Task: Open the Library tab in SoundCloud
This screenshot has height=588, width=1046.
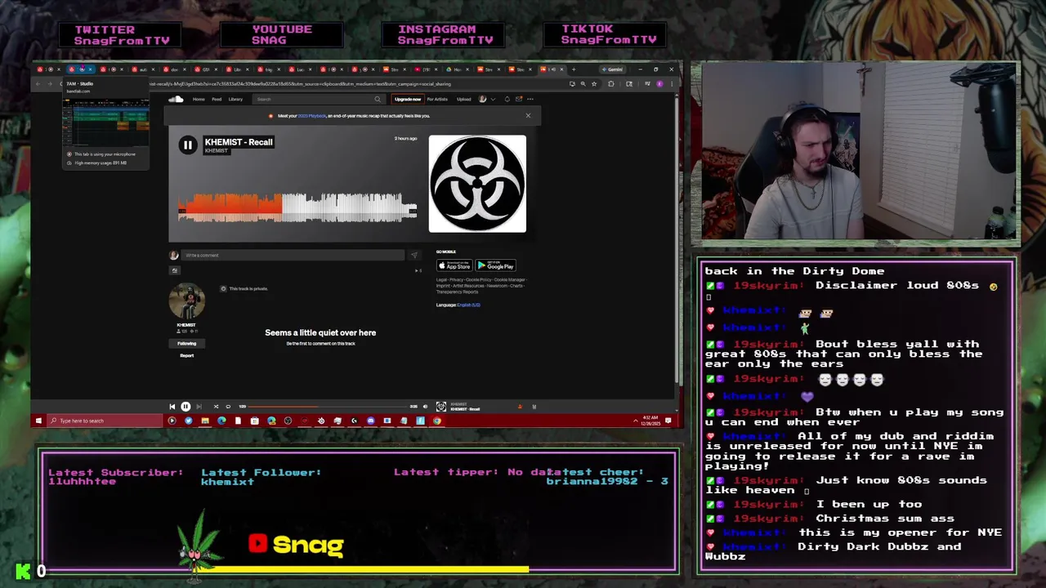Action: click(x=235, y=99)
